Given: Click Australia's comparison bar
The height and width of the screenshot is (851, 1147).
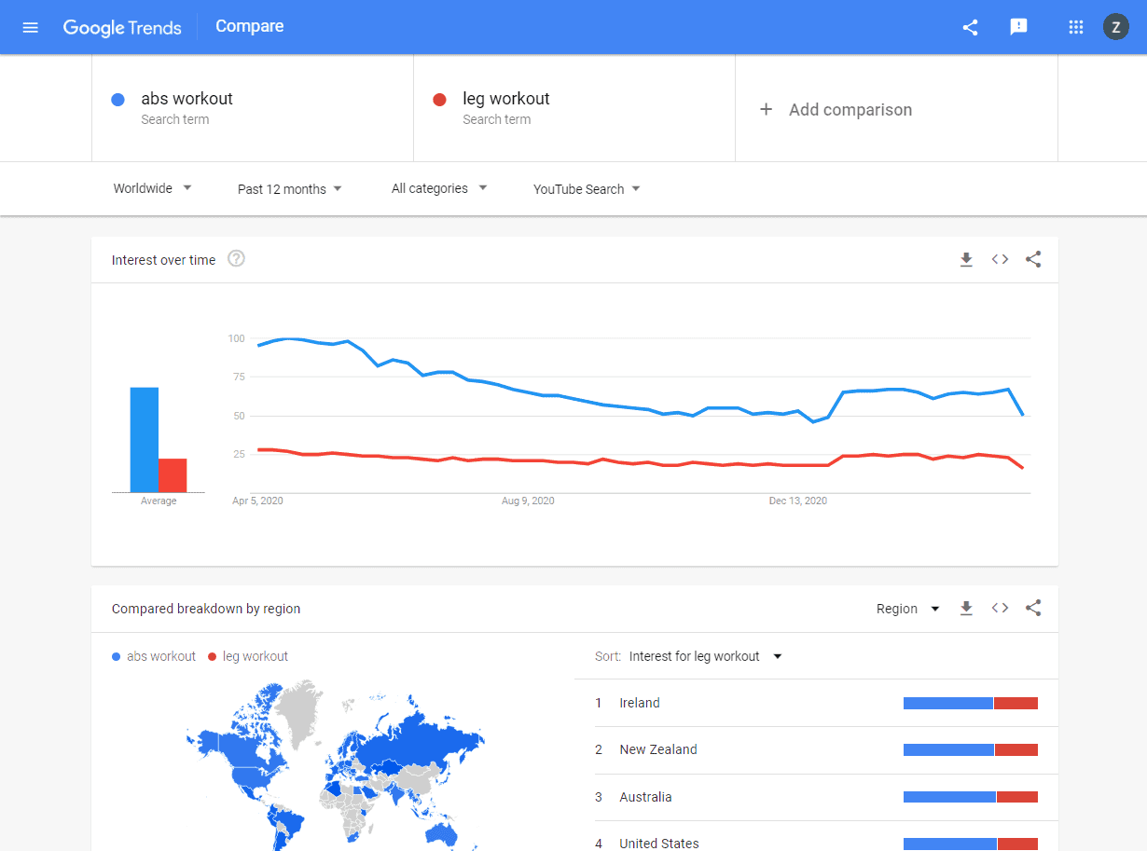Looking at the screenshot, I should 971,797.
